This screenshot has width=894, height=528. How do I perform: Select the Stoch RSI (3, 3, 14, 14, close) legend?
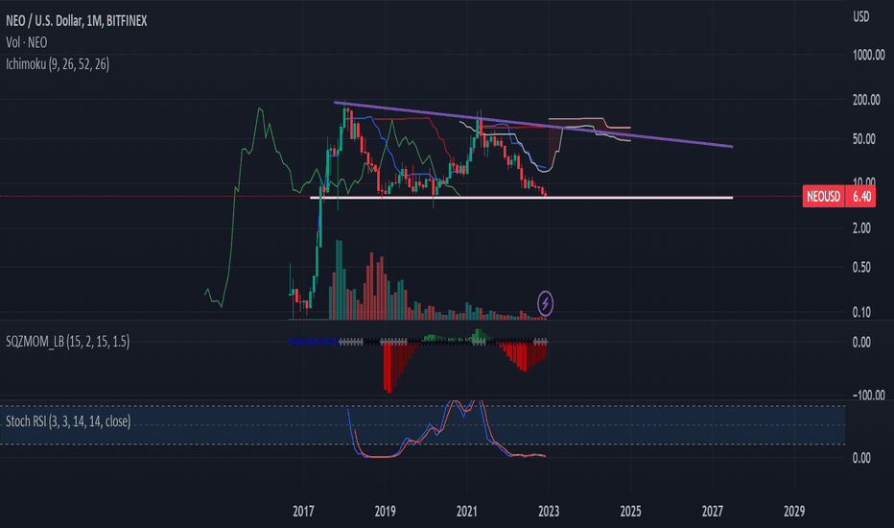[68, 421]
